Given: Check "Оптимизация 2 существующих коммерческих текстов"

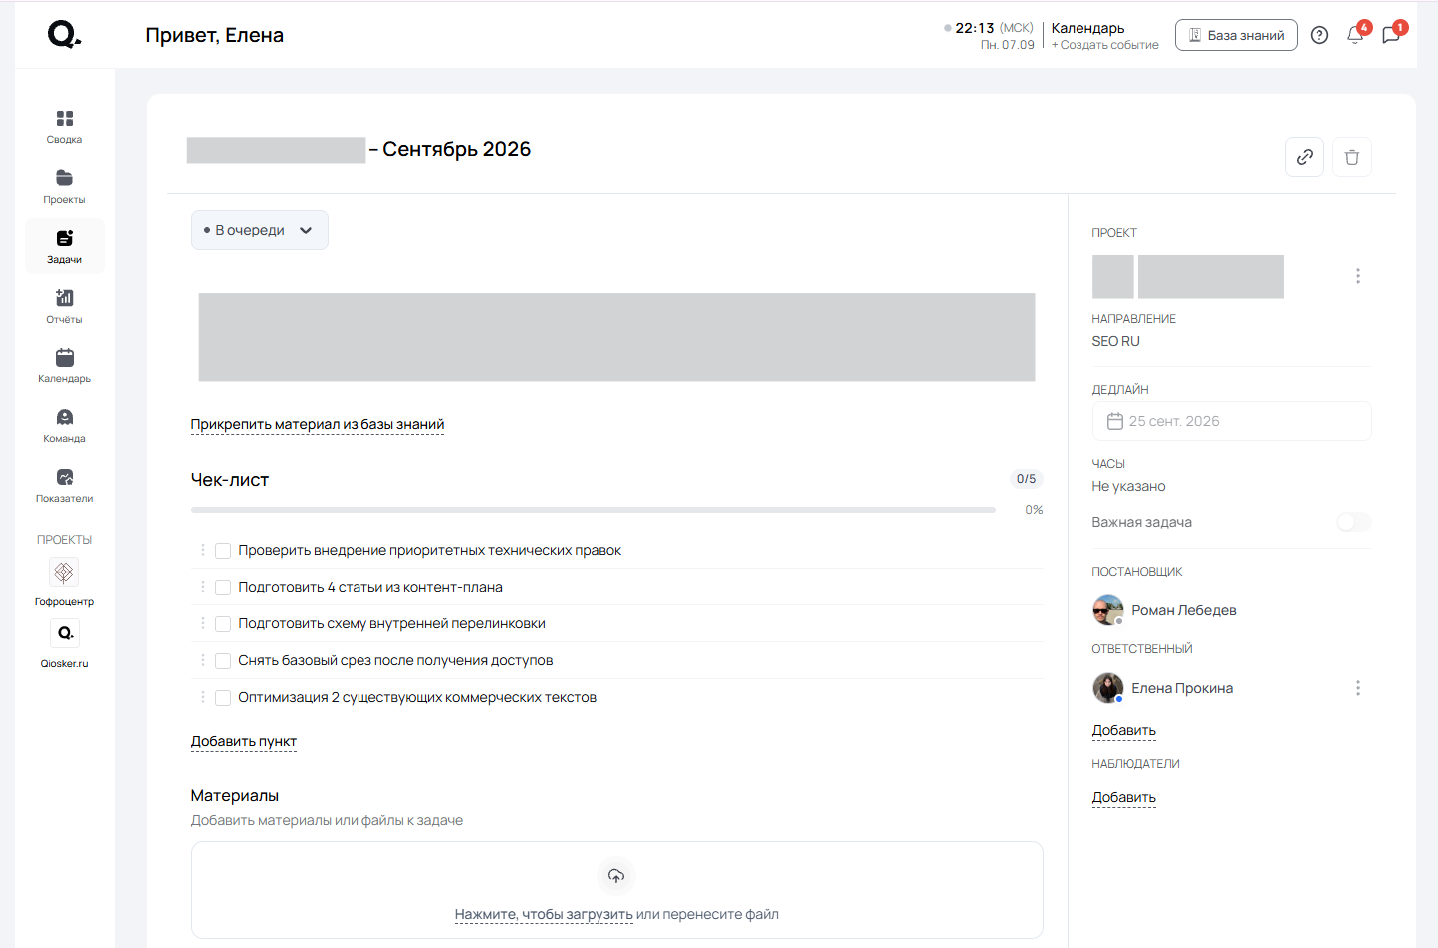Looking at the screenshot, I should pos(223,698).
